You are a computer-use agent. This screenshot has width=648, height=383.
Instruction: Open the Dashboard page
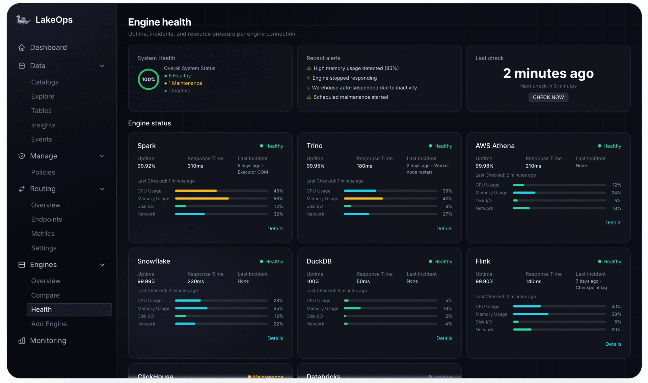tap(48, 48)
